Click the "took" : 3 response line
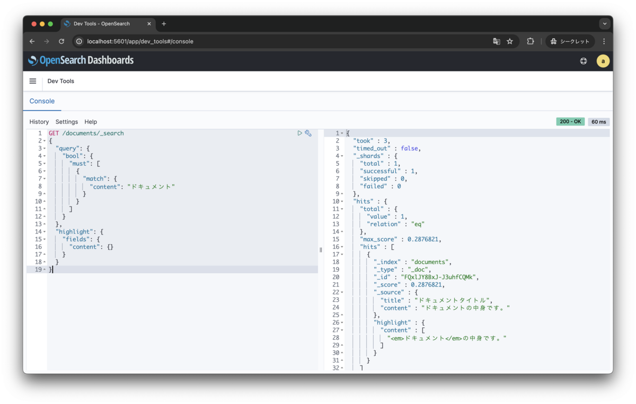Image resolution: width=636 pixels, height=404 pixels. point(373,141)
